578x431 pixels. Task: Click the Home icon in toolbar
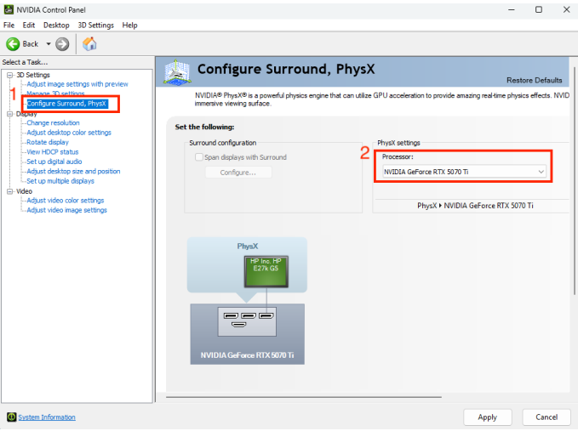pos(89,43)
